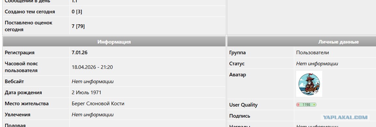This screenshot has width=376, height=127.
Task: Click the ratings given value 7 [79]
Action: pos(78,26)
